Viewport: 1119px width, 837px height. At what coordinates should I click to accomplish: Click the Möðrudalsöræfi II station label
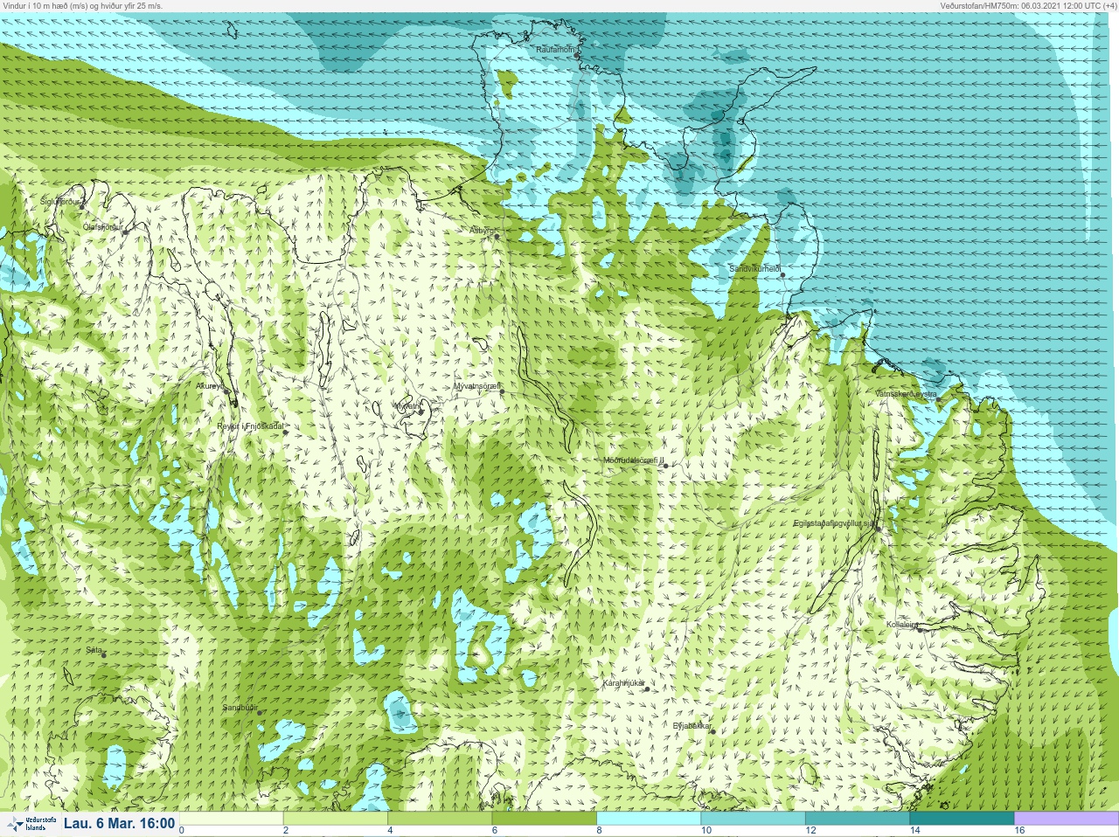tap(634, 460)
